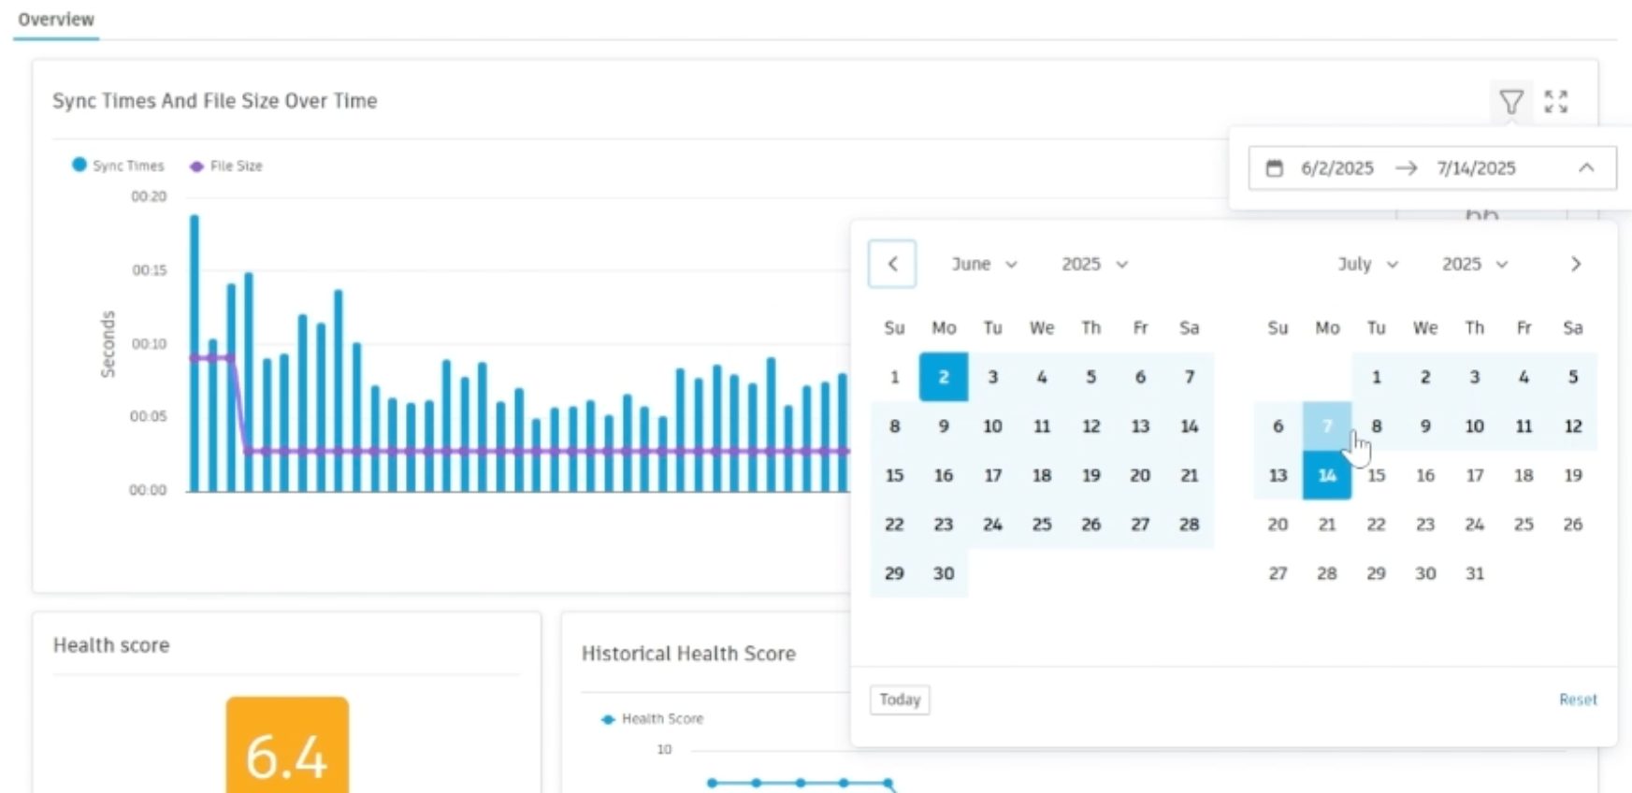Select June 2 start date

tap(944, 377)
